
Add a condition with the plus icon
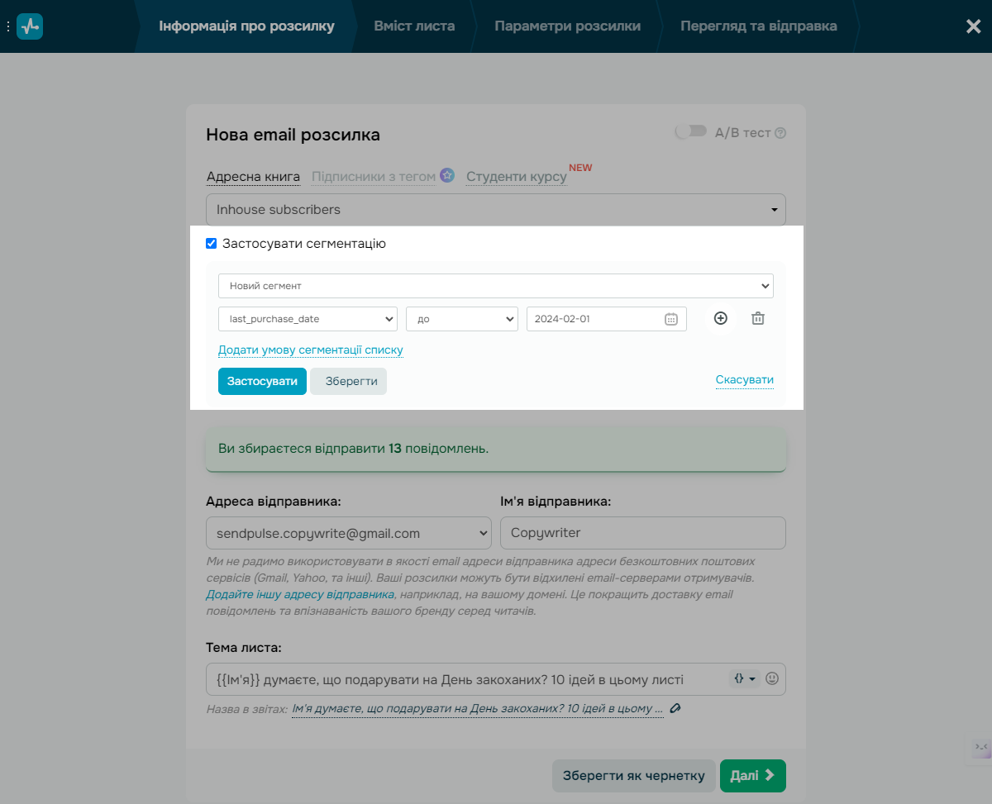[x=721, y=318]
